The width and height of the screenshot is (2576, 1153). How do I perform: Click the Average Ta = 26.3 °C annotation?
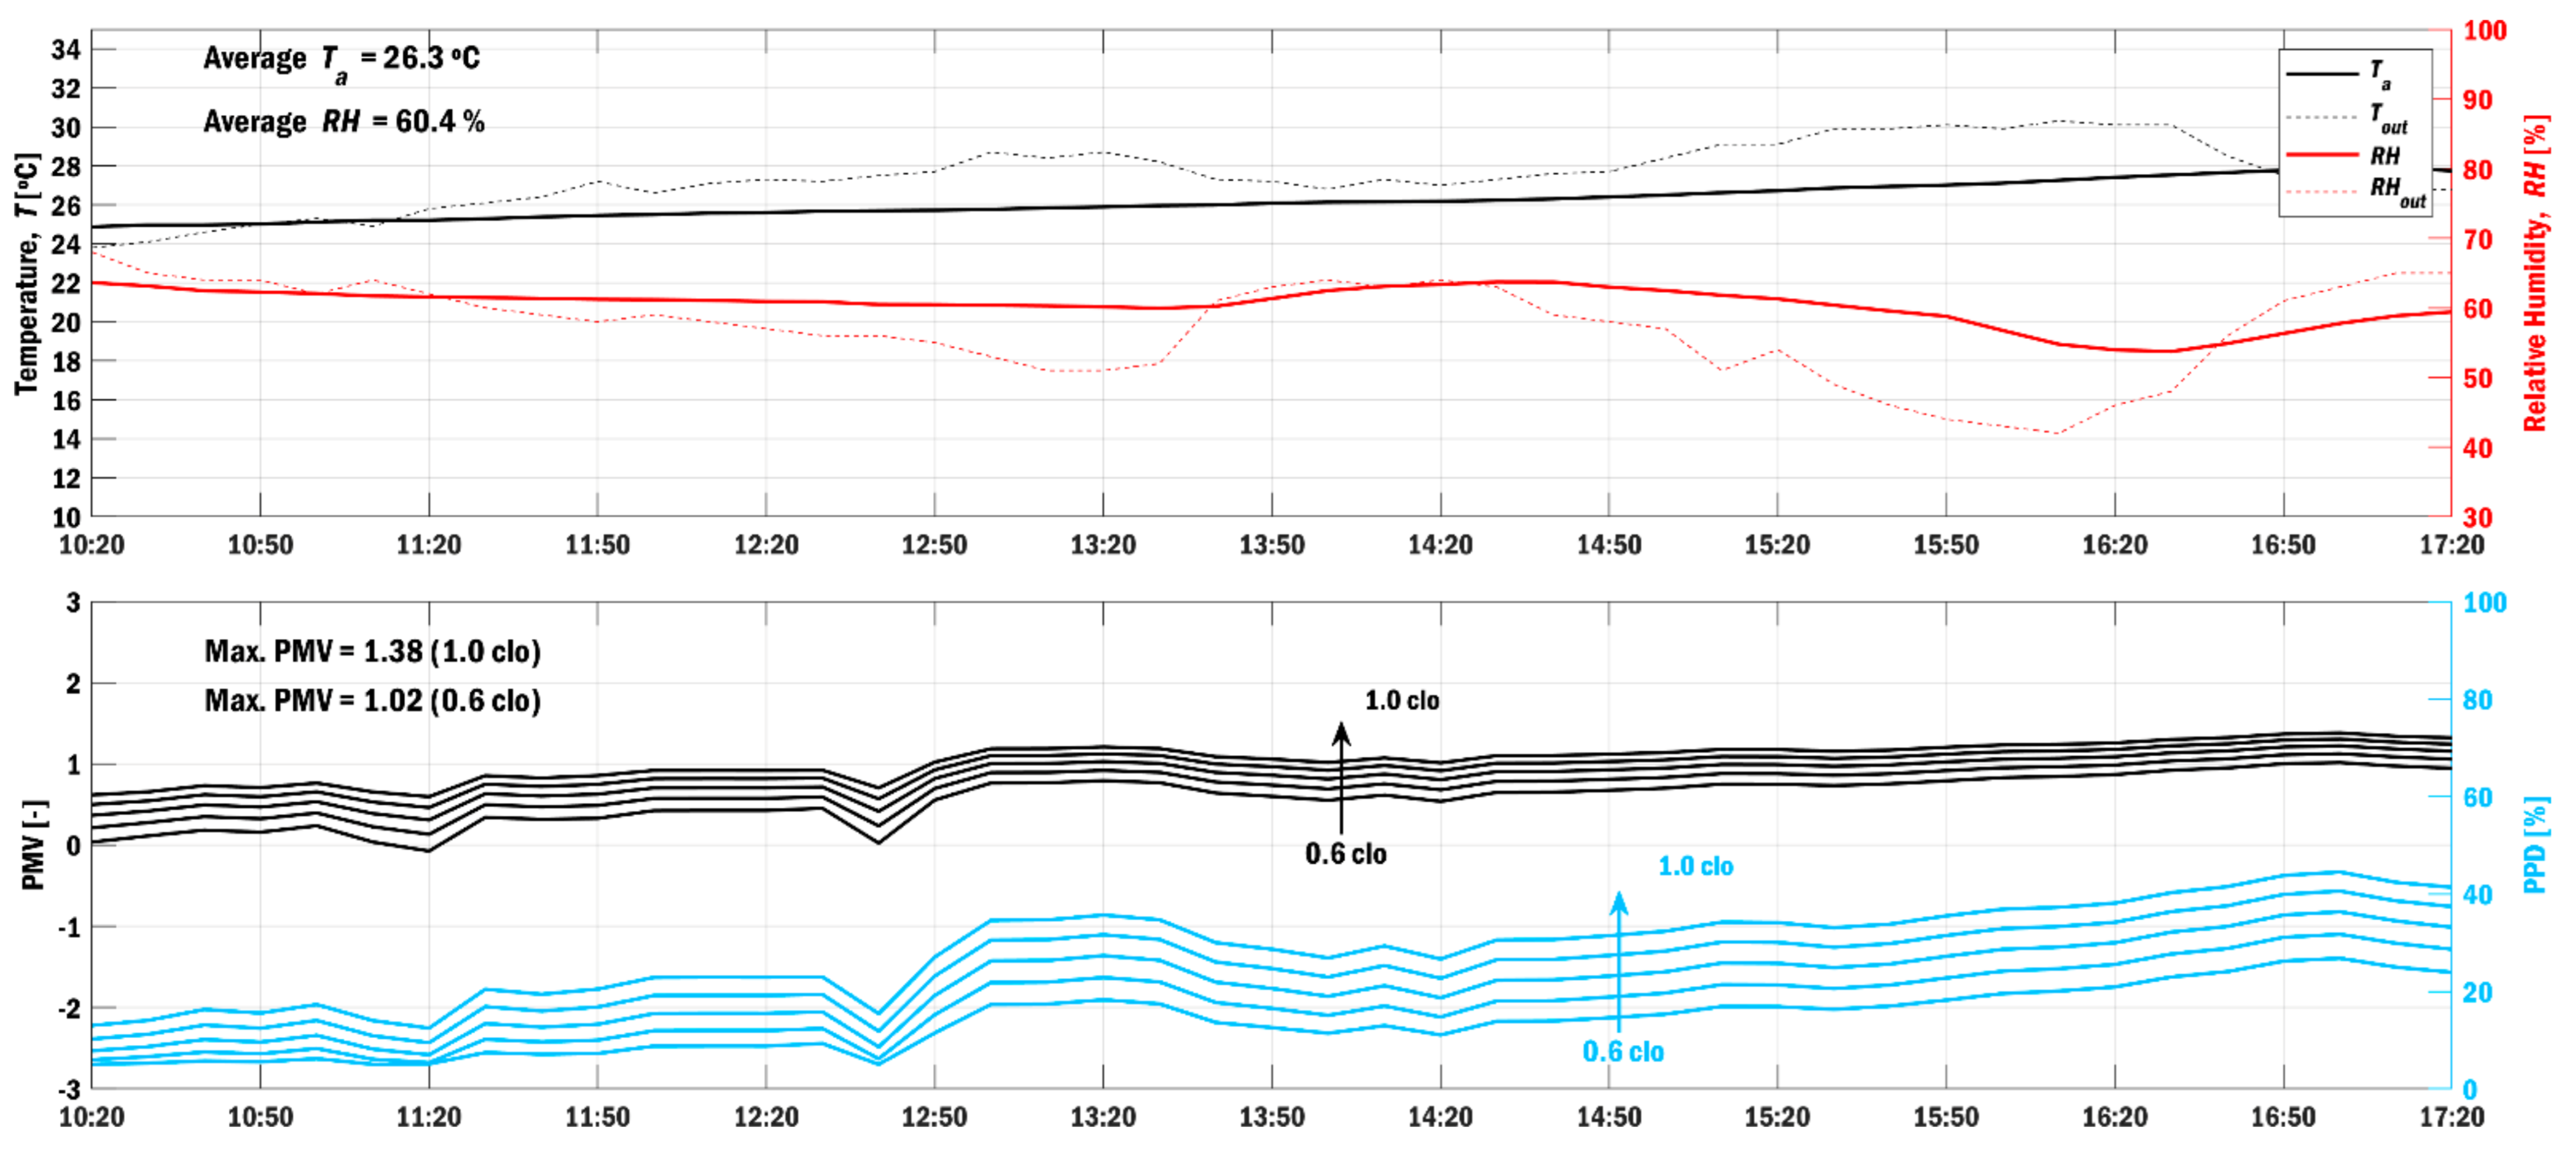point(341,59)
